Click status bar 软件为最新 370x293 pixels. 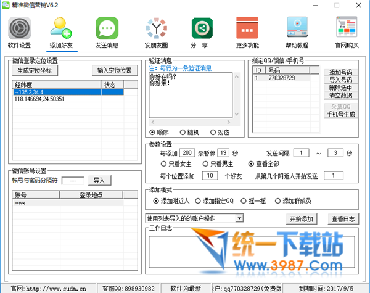(x=186, y=289)
